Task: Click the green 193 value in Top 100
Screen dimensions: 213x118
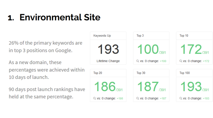Action: 191,86
